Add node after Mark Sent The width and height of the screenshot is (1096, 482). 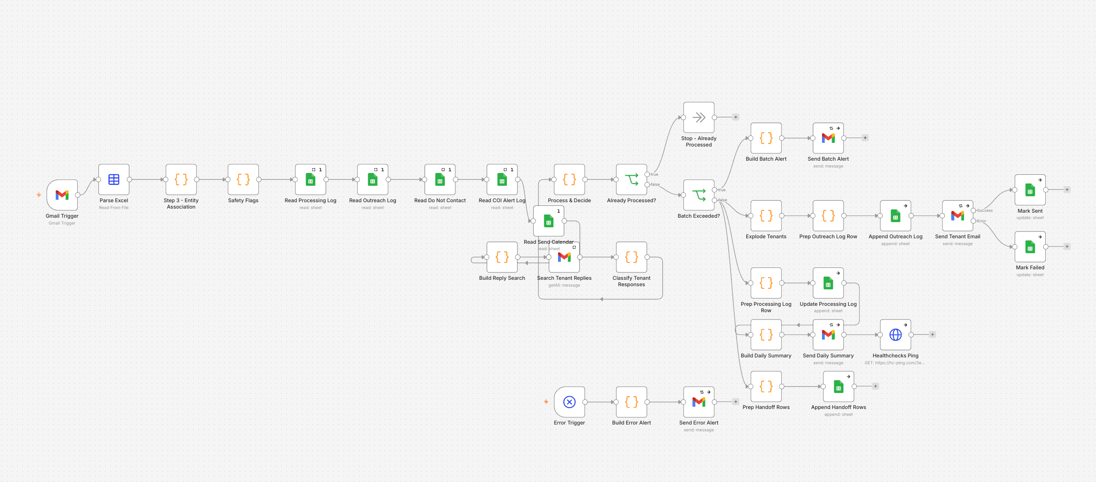point(1067,189)
